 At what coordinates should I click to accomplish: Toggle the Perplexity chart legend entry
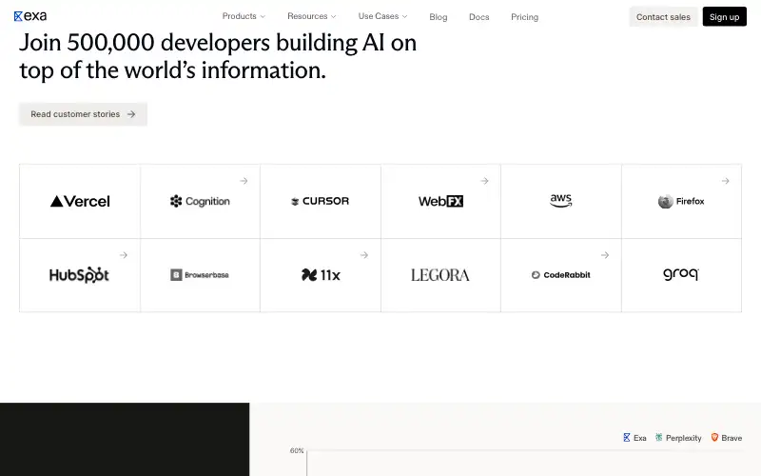coord(678,438)
